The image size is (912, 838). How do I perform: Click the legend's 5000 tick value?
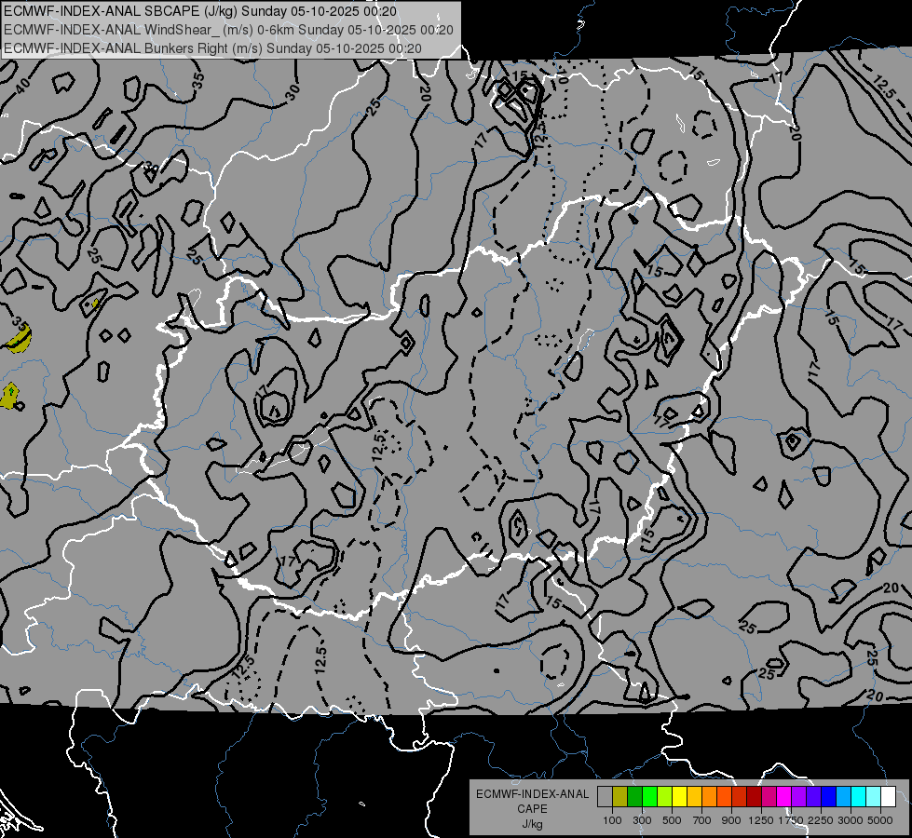point(880,820)
